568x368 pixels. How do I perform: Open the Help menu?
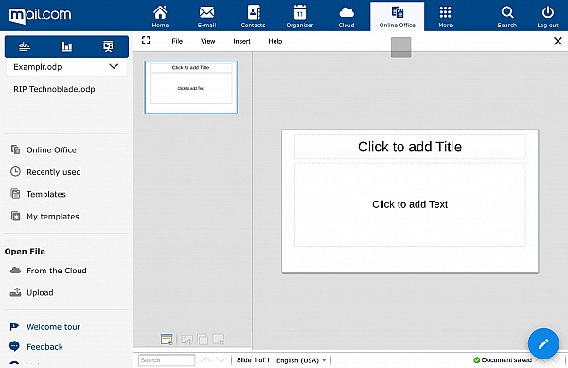[275, 41]
